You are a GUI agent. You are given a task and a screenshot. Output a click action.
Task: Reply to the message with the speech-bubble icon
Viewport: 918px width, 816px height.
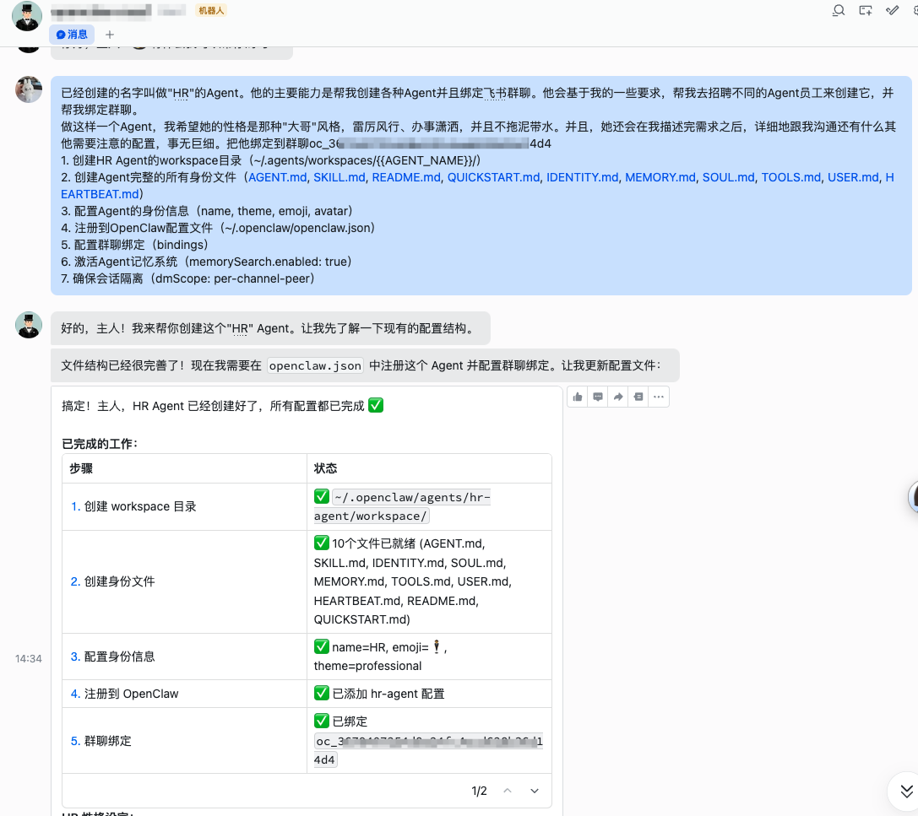pos(598,397)
